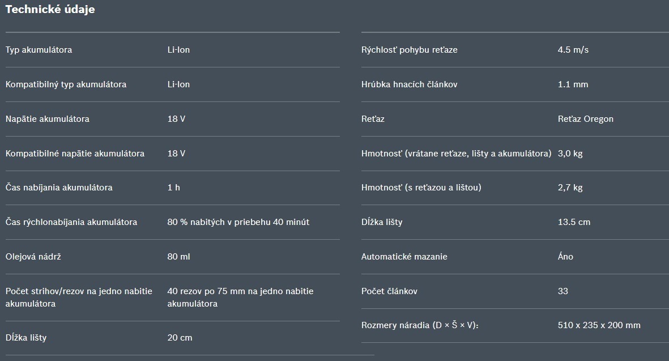
Task: Click the Automatické mazanie label
Action: (x=404, y=257)
